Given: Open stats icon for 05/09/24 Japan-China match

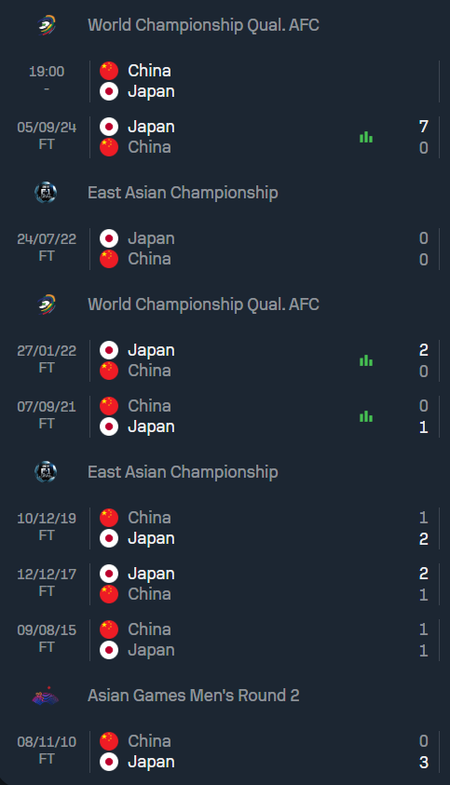Looking at the screenshot, I should (366, 137).
